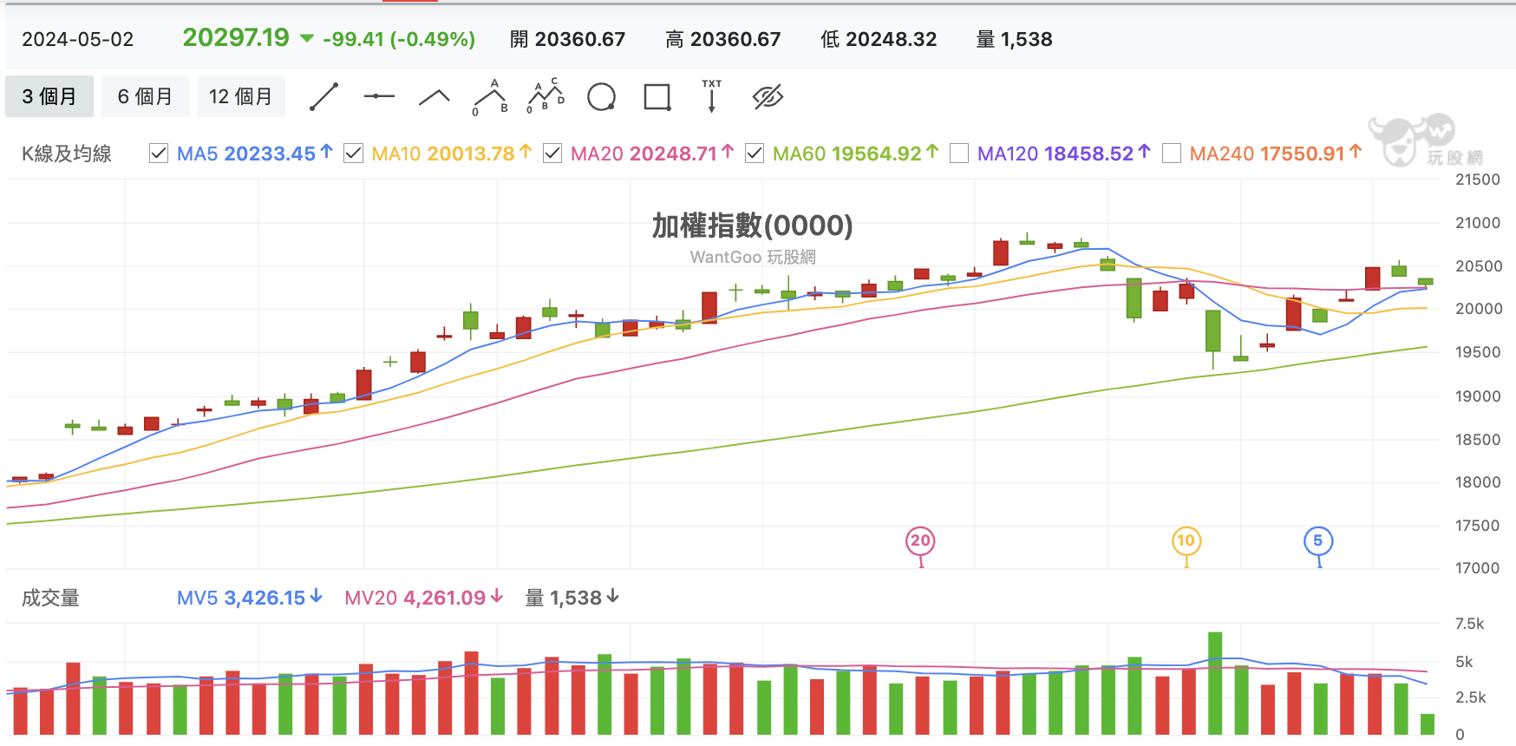
Task: Enable the MA120 moving average checkbox
Action: pos(959,154)
